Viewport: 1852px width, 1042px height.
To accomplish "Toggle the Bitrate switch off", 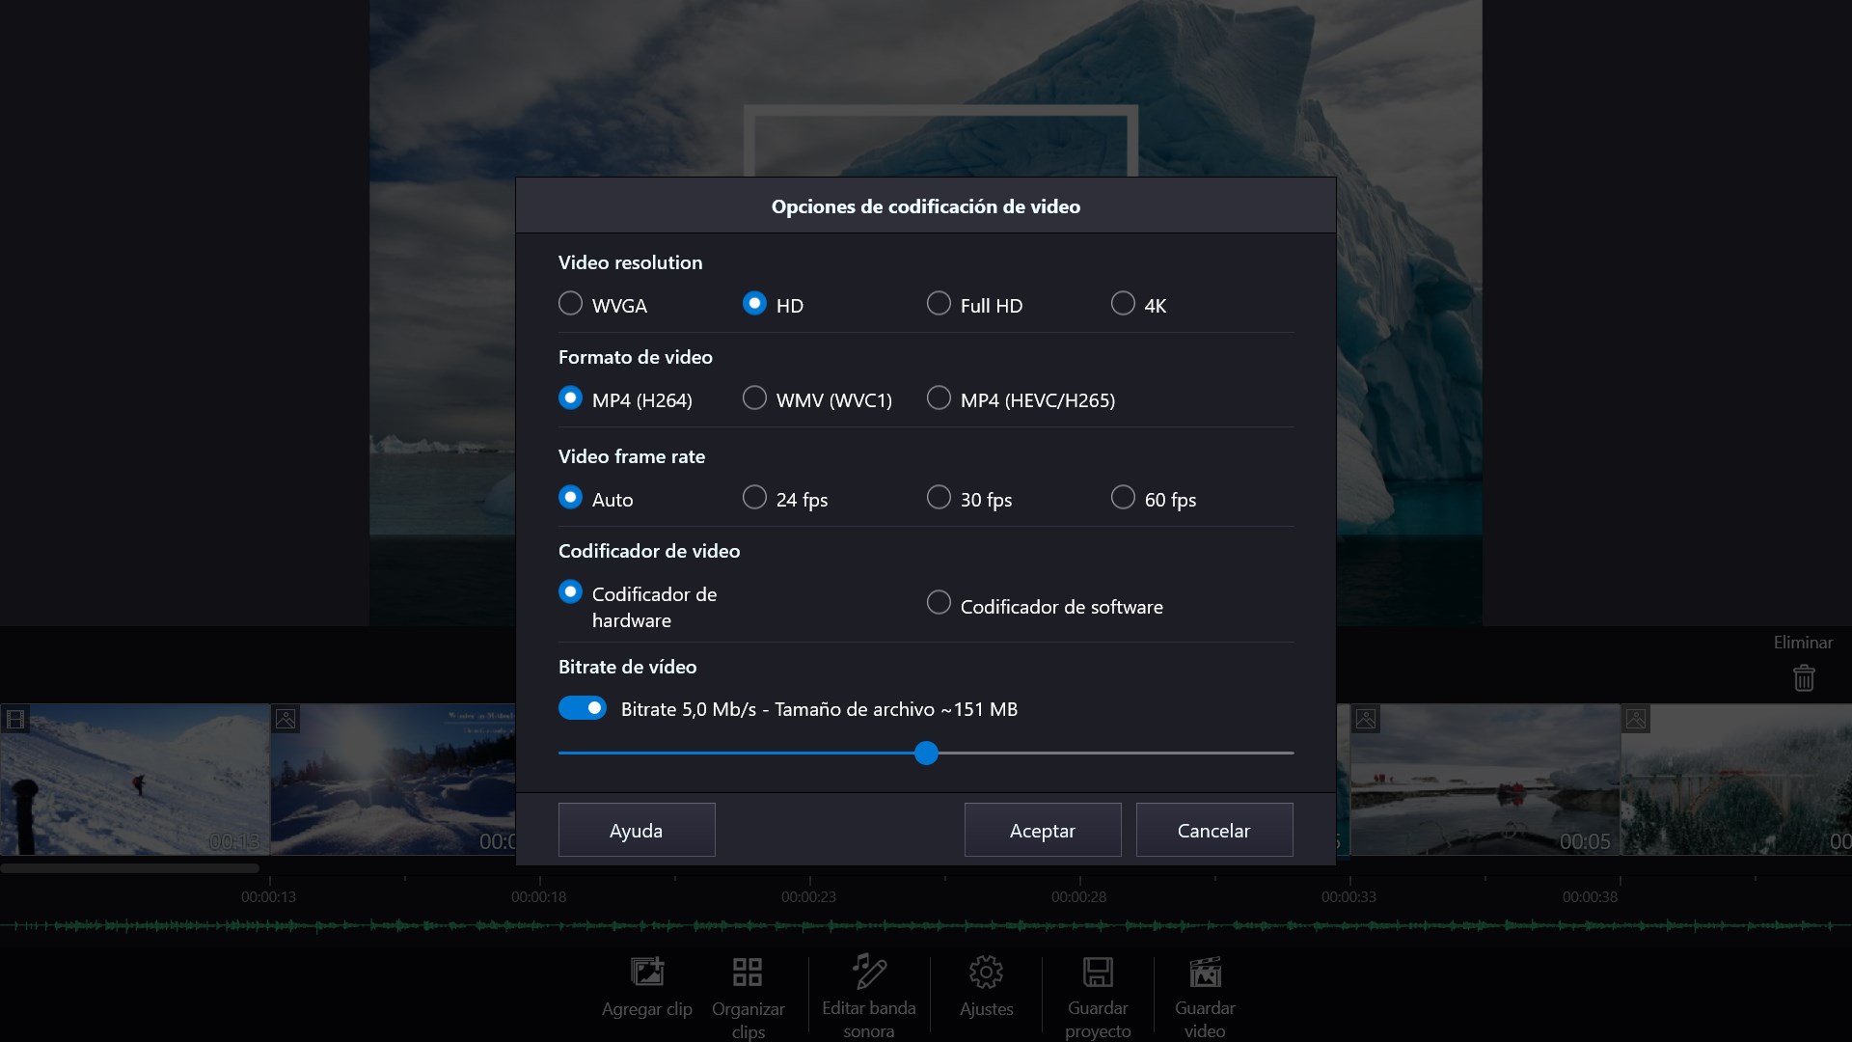I will pyautogui.click(x=583, y=708).
